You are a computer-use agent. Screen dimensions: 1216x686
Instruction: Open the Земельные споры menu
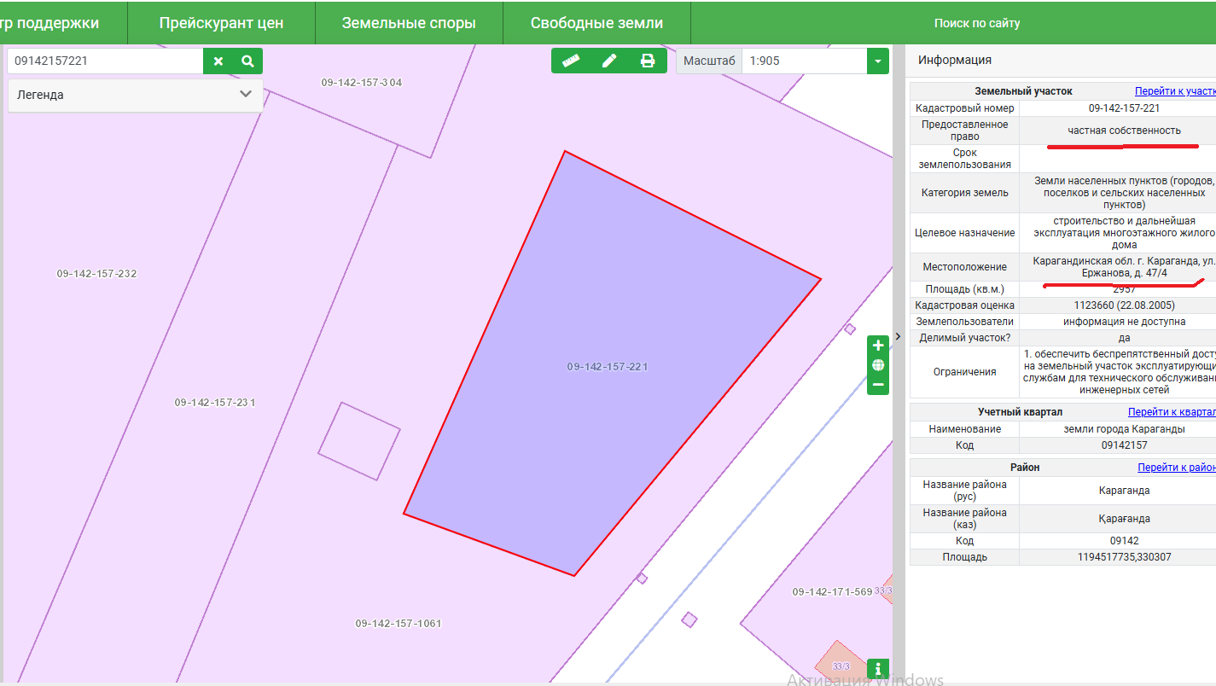(x=409, y=23)
